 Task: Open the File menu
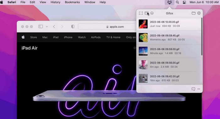23,2
